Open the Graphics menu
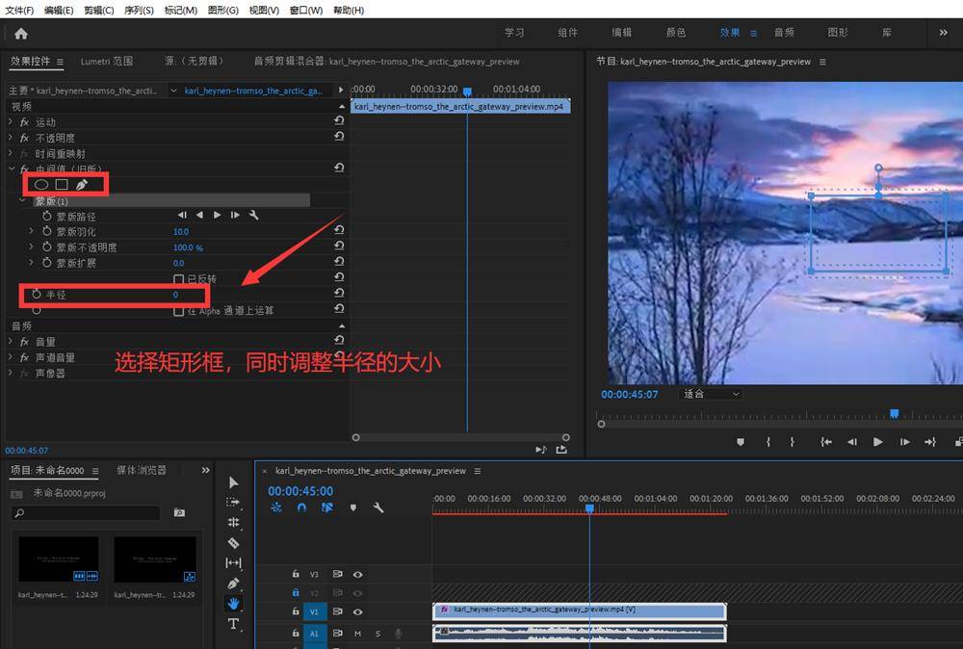This screenshot has height=649, width=963. point(223,10)
